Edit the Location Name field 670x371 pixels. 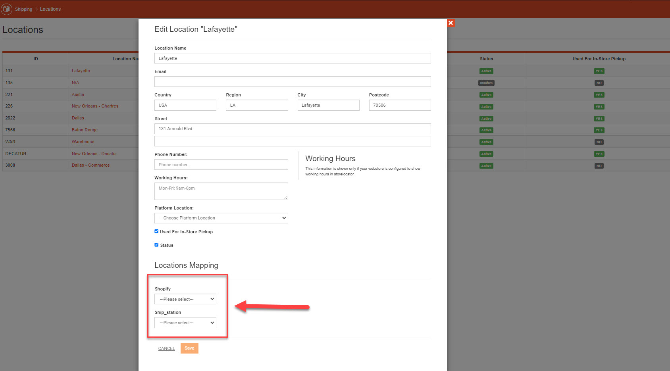(x=293, y=58)
